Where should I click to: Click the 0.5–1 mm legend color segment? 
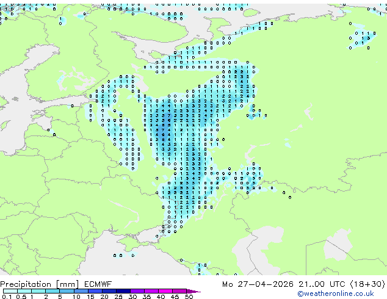[x=24, y=291]
